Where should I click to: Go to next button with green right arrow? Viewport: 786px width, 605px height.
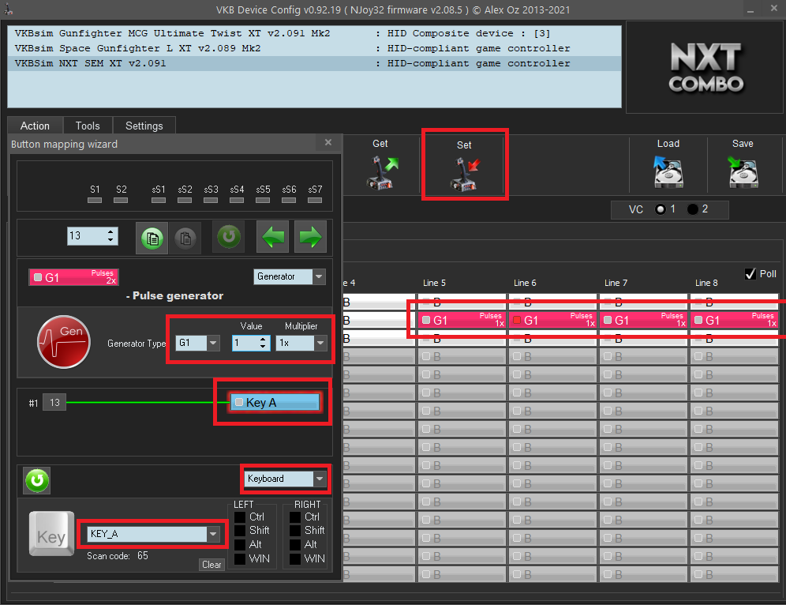310,237
